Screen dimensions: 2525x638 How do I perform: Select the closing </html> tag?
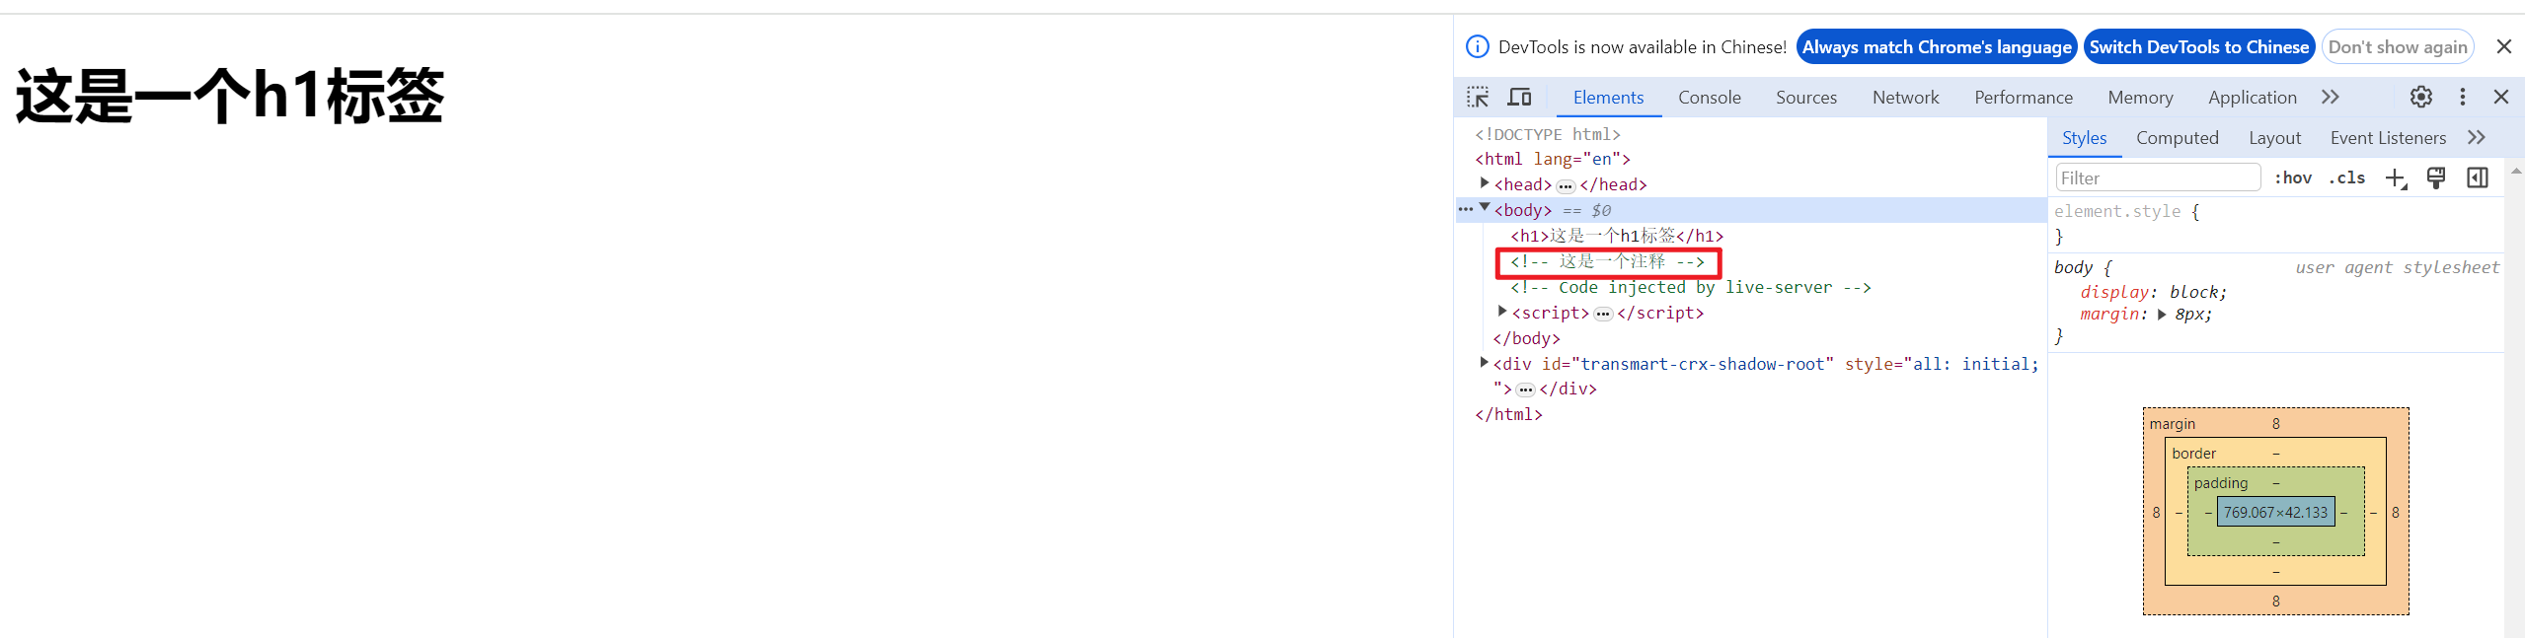pos(1508,414)
